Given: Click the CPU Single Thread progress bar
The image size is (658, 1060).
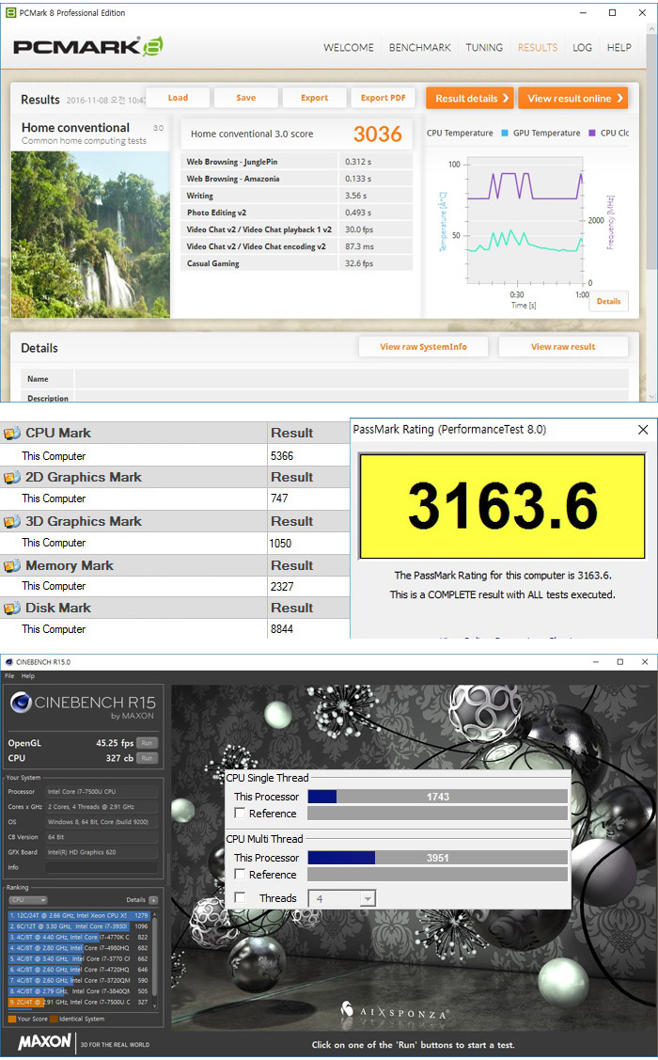Looking at the screenshot, I should pos(437,797).
